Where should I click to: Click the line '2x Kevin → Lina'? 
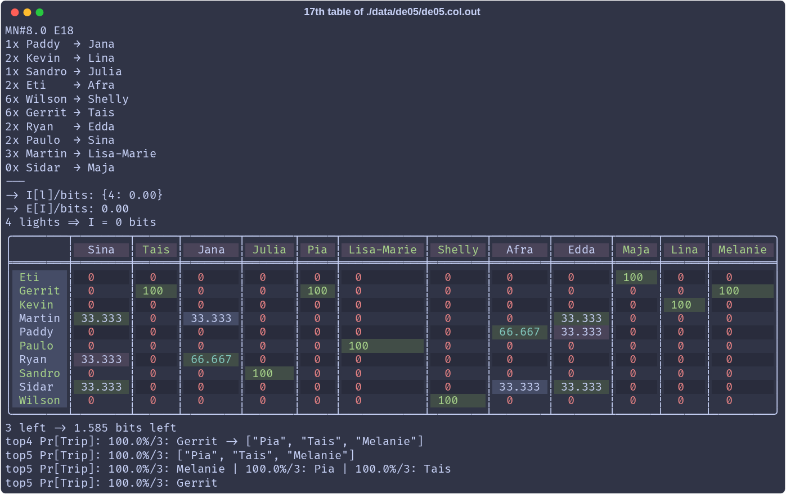(60, 58)
